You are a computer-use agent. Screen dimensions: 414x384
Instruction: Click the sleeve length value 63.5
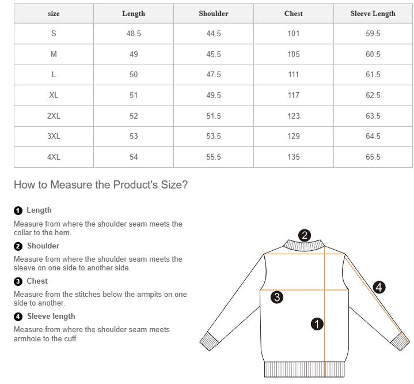(x=373, y=116)
